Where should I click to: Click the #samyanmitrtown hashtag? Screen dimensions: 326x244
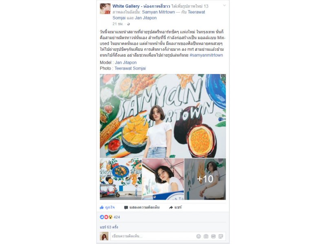[x=206, y=55]
